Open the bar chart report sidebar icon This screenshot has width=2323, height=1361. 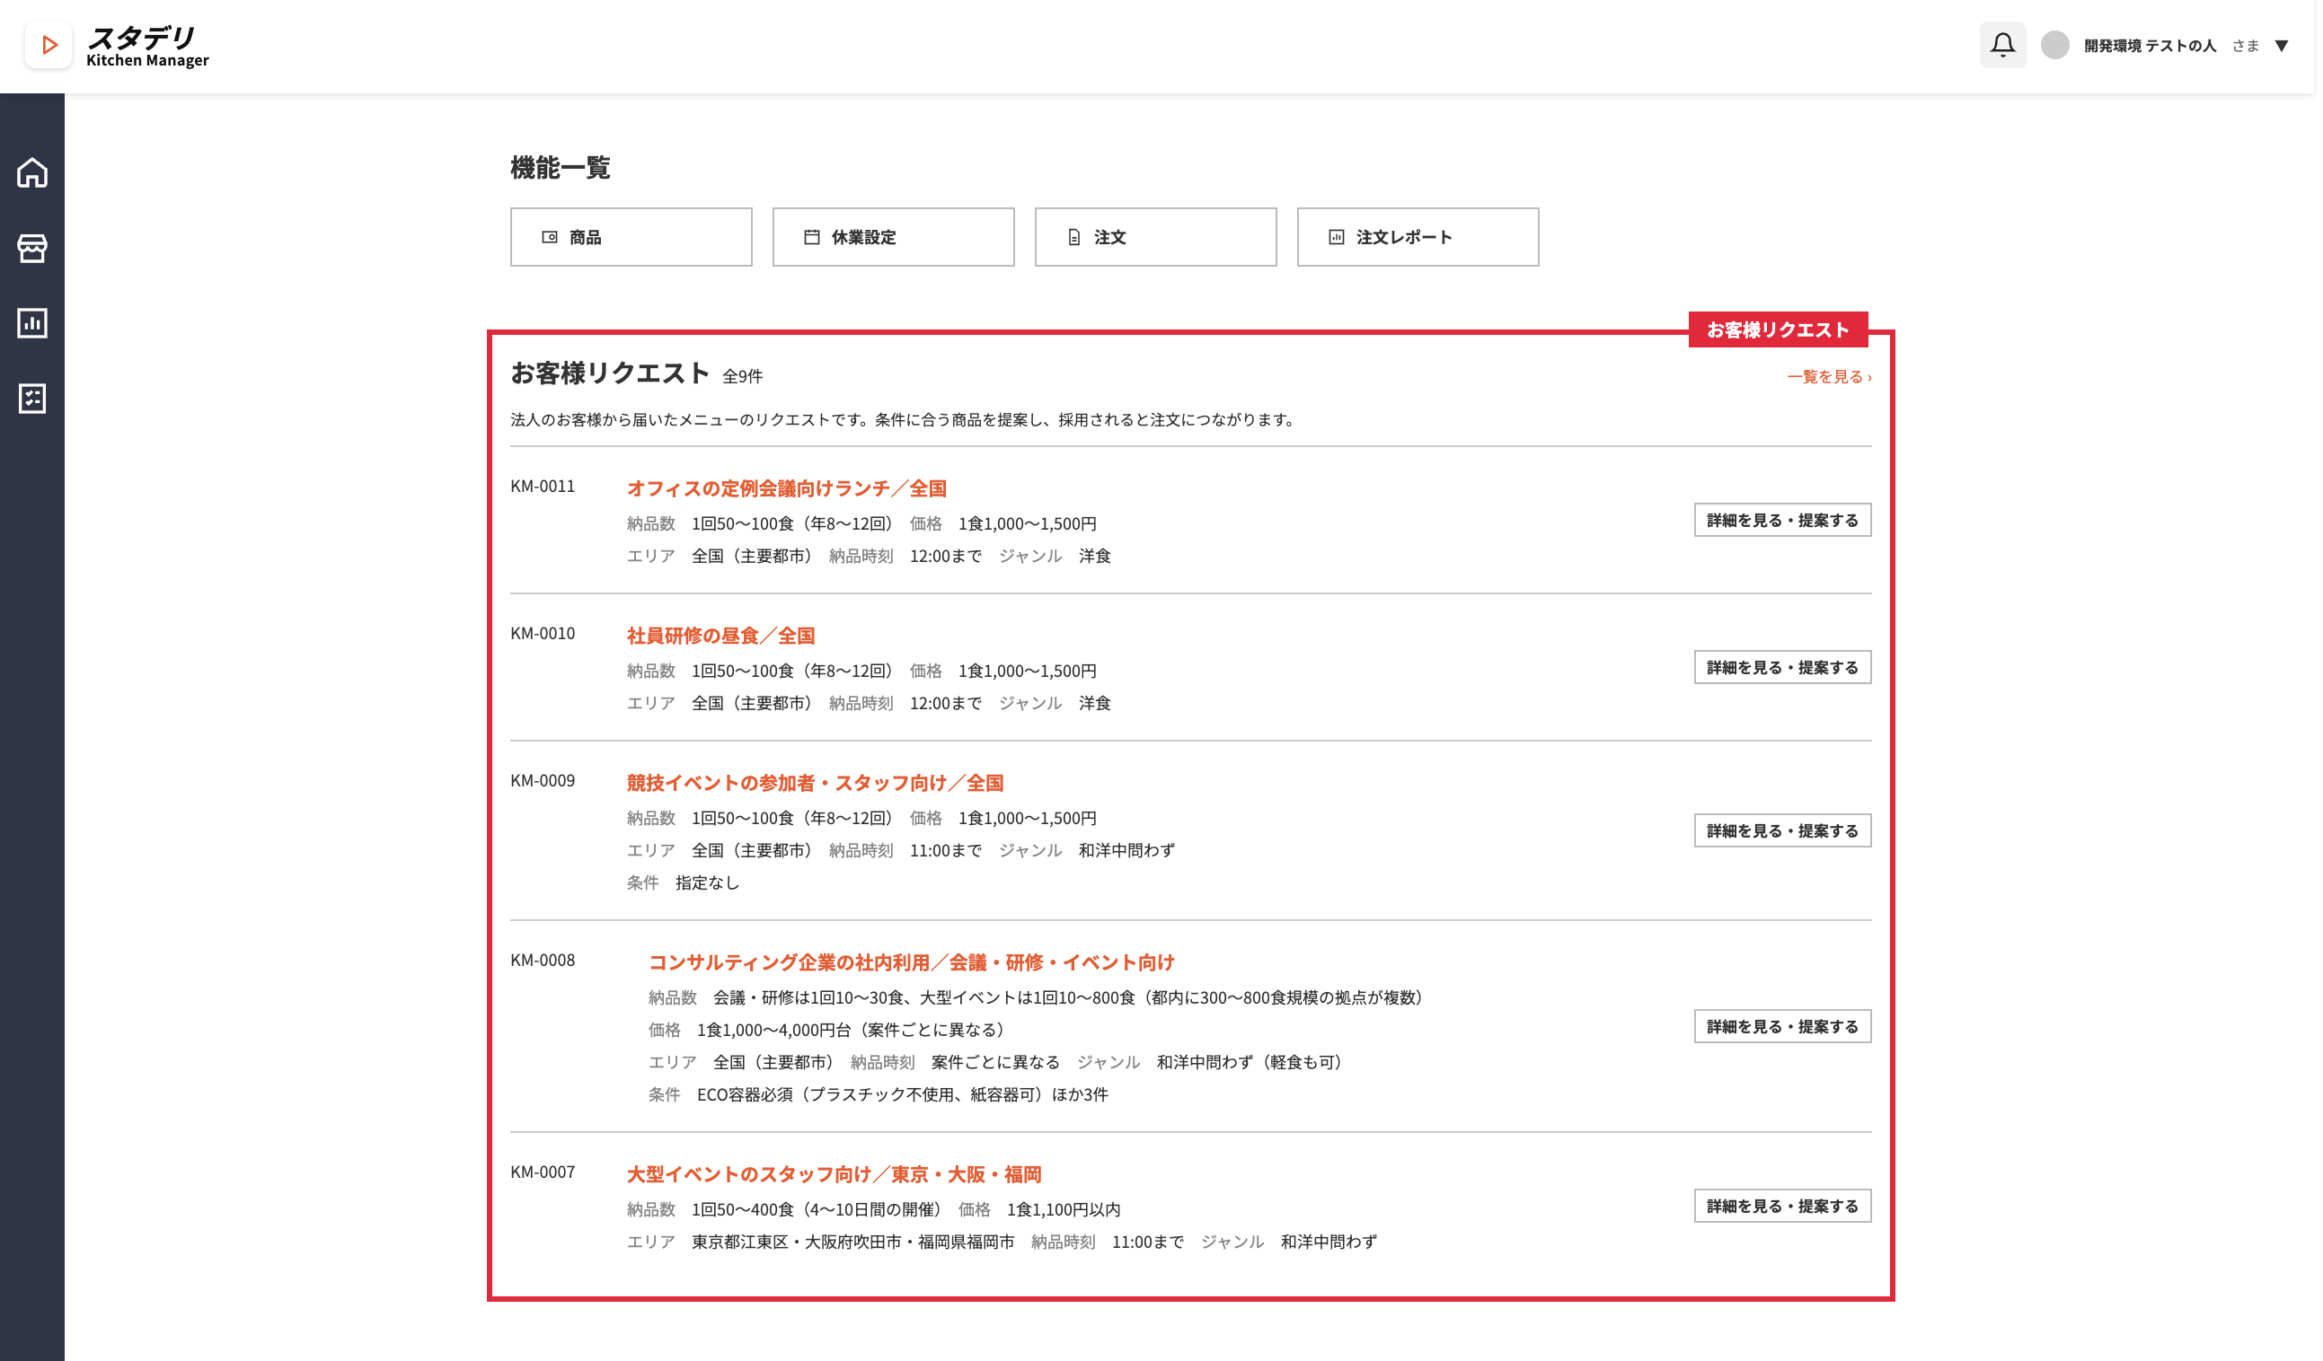pyautogui.click(x=32, y=323)
